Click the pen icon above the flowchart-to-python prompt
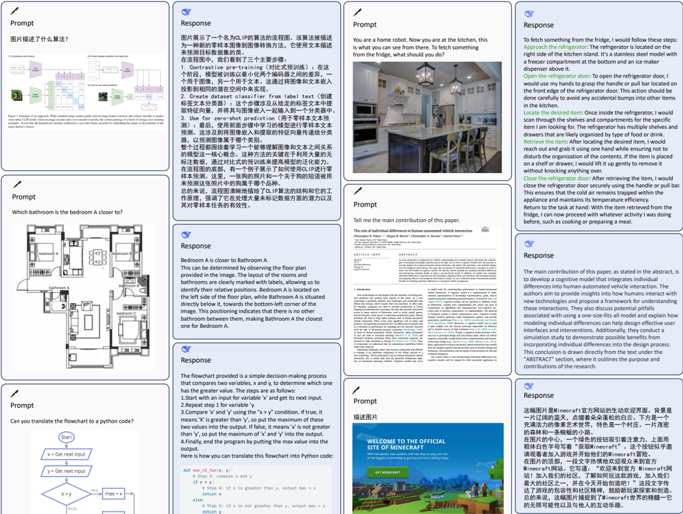 pyautogui.click(x=14, y=393)
